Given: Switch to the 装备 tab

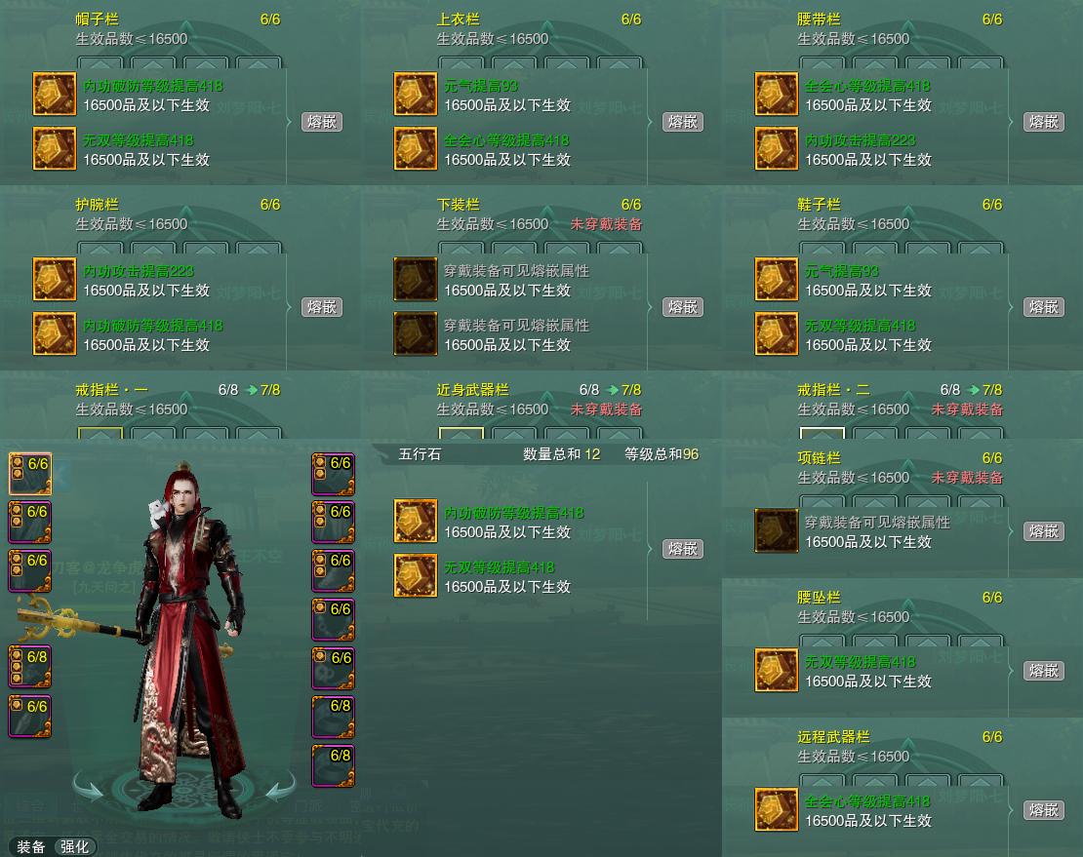Looking at the screenshot, I should pyautogui.click(x=30, y=846).
